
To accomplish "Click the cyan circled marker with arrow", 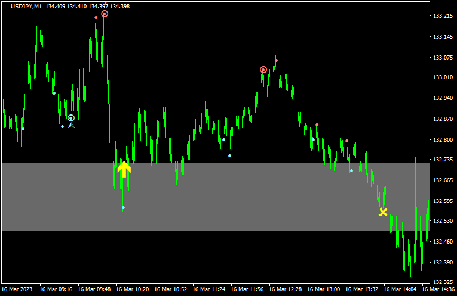I will click(71, 119).
